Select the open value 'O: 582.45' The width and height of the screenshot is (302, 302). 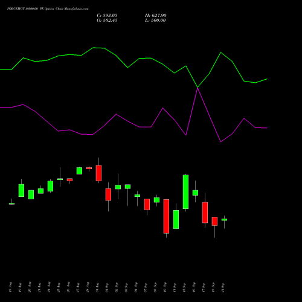pos(107,21)
